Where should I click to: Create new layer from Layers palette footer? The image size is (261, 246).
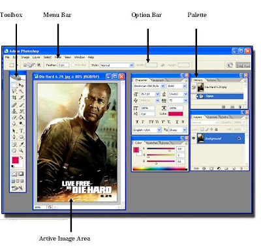point(234,168)
